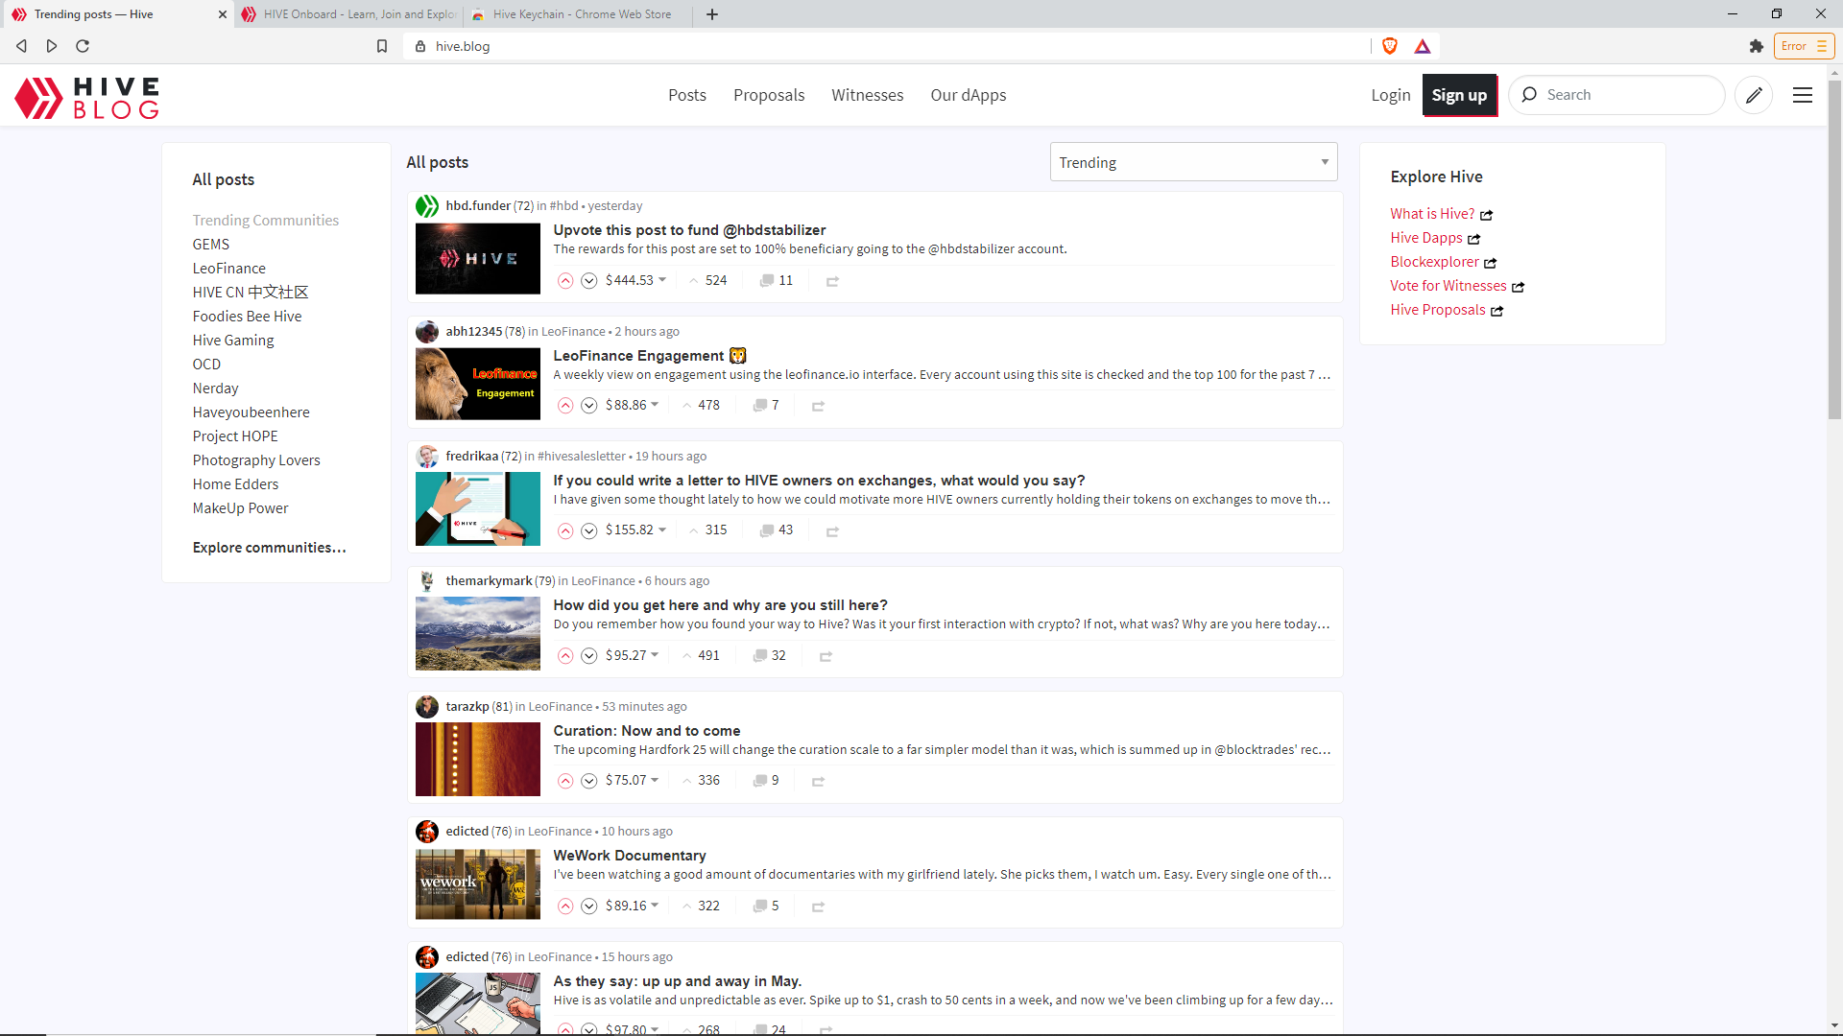This screenshot has width=1843, height=1036.
Task: Click the Sign up button
Action: click(1459, 95)
